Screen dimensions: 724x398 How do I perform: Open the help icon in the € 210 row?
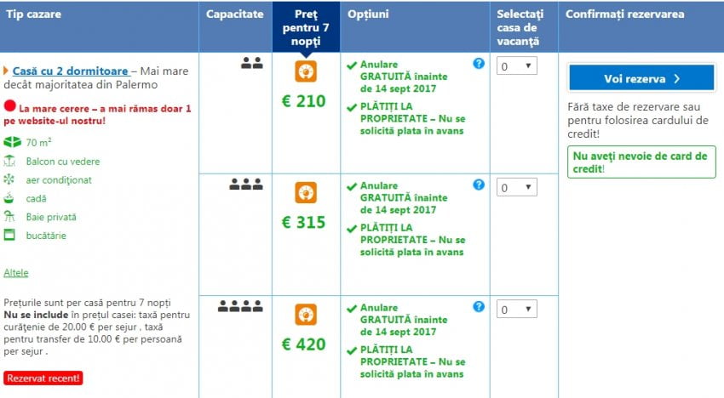click(x=479, y=64)
